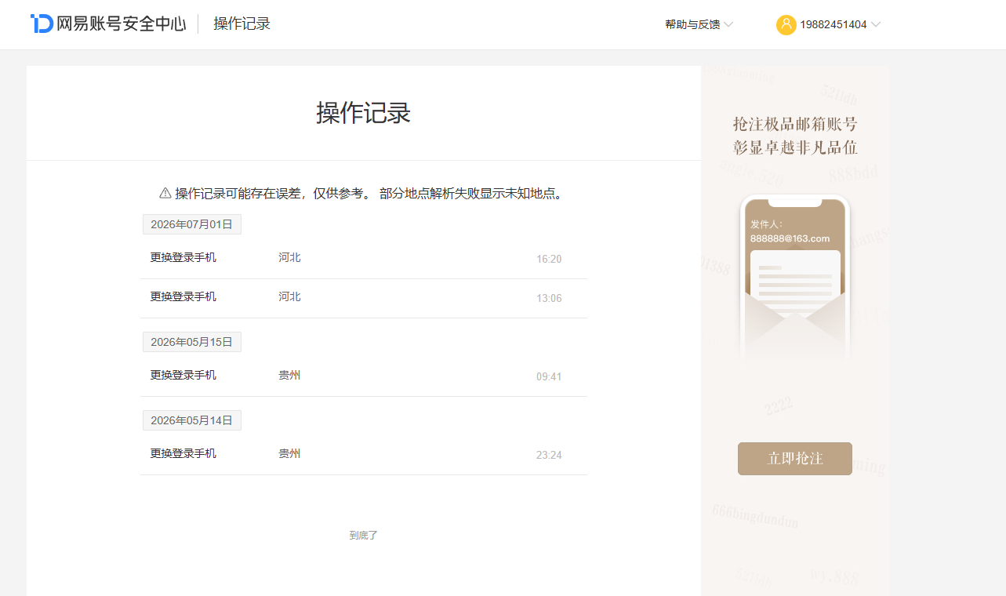Click 贵州 location in 23:24 row
This screenshot has width=1006, height=596.
tap(289, 453)
